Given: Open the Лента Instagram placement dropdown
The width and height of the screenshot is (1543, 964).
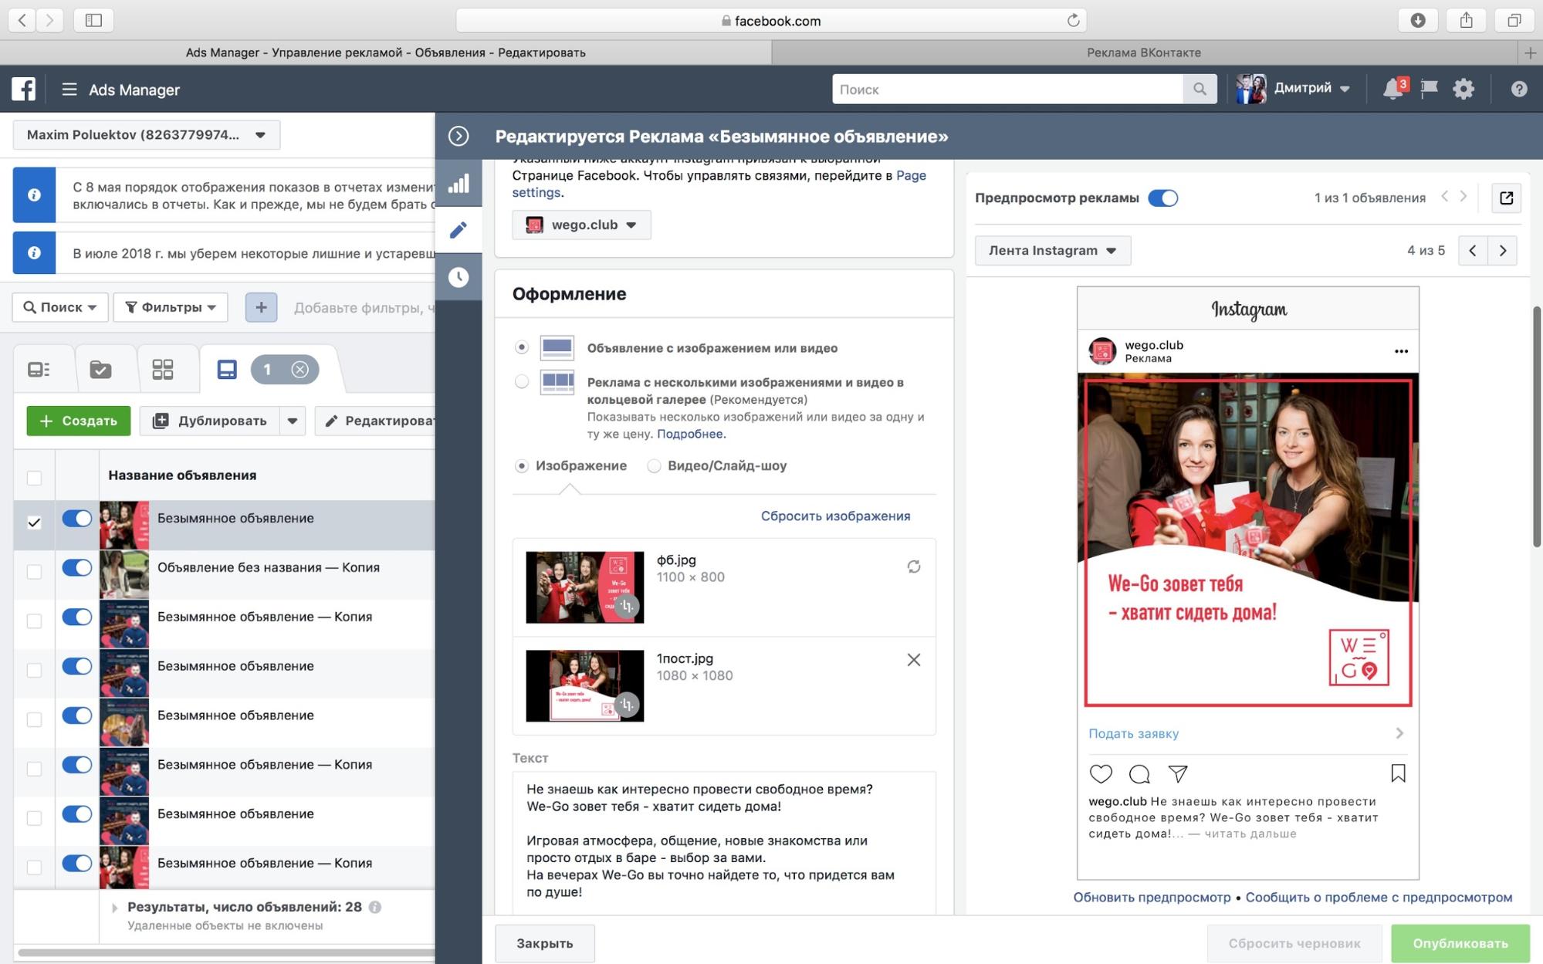Looking at the screenshot, I should click(1051, 249).
